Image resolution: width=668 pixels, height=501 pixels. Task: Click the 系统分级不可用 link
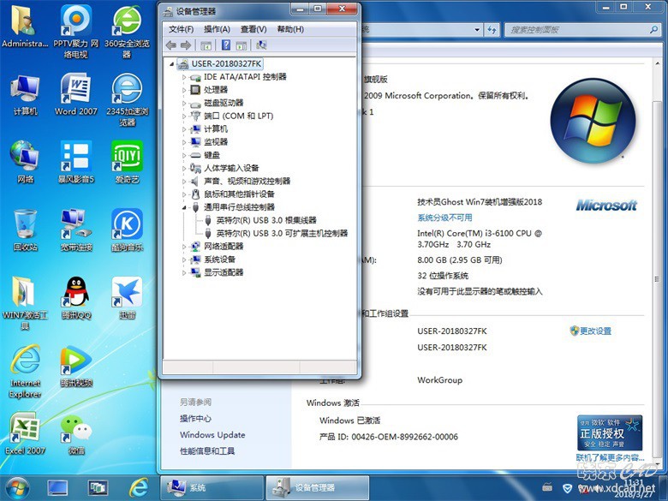click(x=444, y=218)
